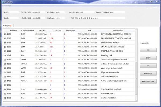161x107 pixels.
Task: Click the KL30 input field
Action: 14,12
